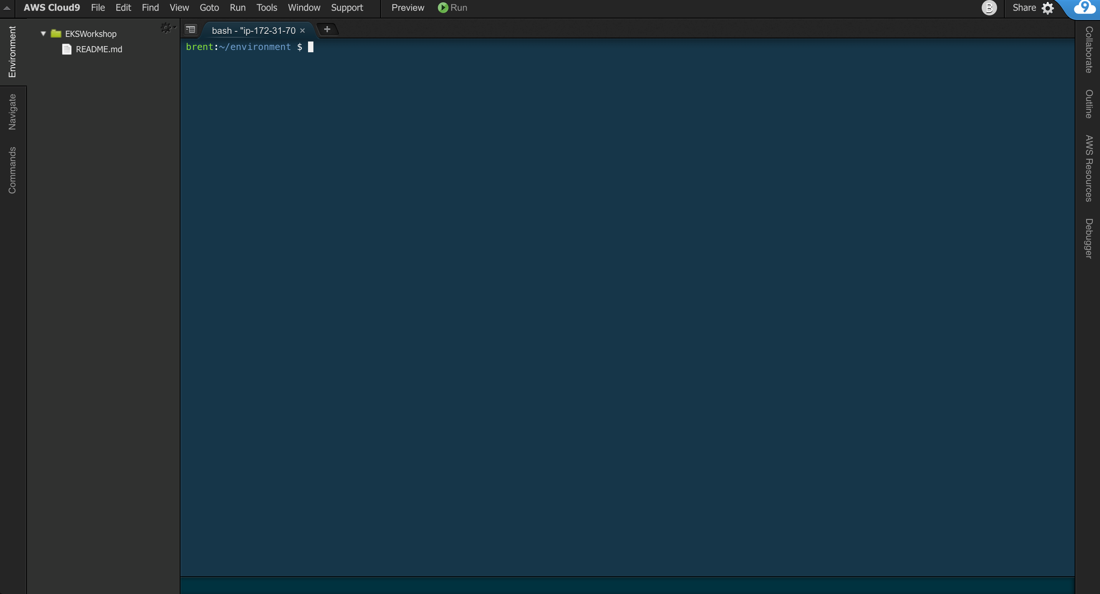Image resolution: width=1100 pixels, height=594 pixels.
Task: Toggle the Environment panel on the left
Action: pyautogui.click(x=12, y=51)
